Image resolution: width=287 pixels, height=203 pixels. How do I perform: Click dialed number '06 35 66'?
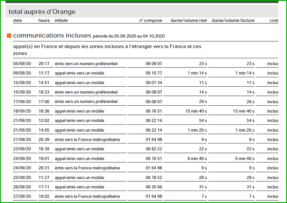154,187
